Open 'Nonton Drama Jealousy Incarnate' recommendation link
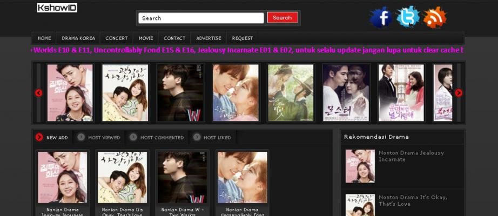 411,156
